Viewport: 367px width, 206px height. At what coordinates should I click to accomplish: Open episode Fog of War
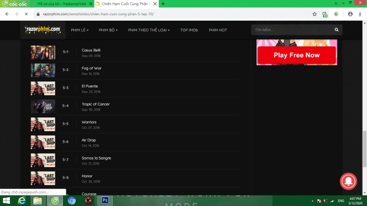(x=91, y=68)
